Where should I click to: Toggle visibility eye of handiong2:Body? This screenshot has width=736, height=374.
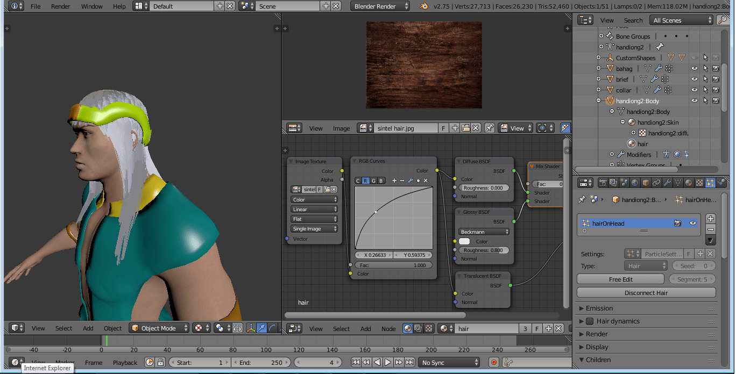[x=695, y=100]
